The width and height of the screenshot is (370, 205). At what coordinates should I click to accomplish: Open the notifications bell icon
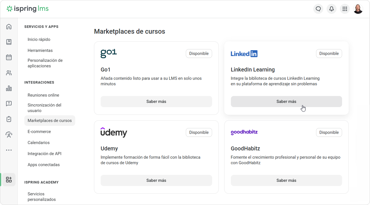(x=332, y=9)
